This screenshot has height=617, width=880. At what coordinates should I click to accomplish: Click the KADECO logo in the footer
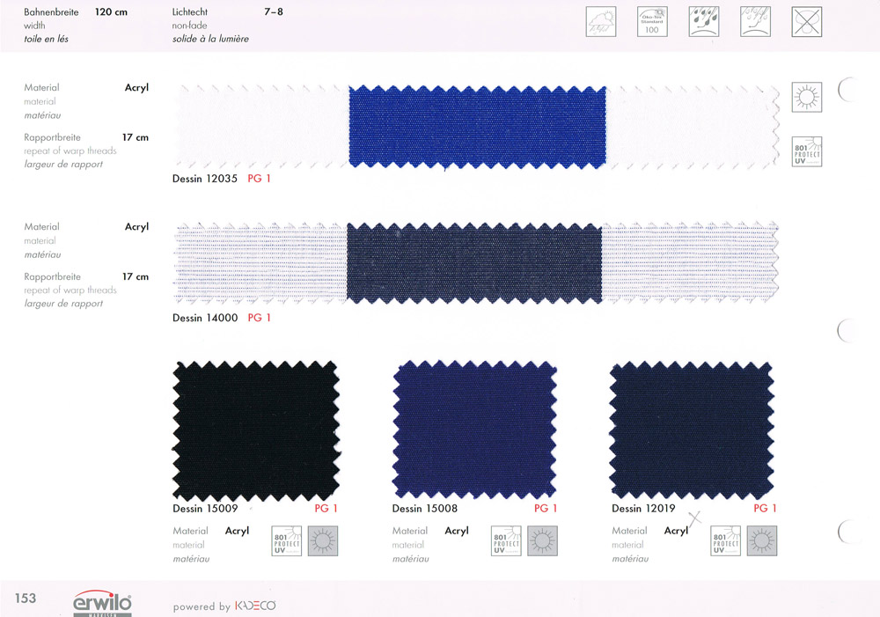[x=255, y=606]
